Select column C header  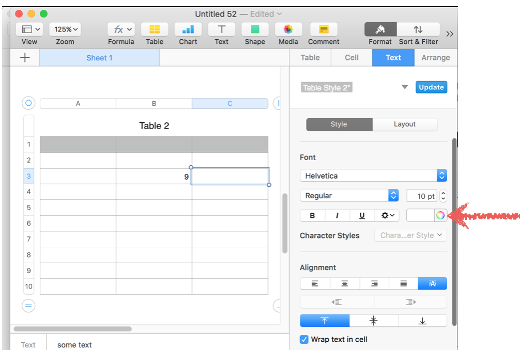230,103
